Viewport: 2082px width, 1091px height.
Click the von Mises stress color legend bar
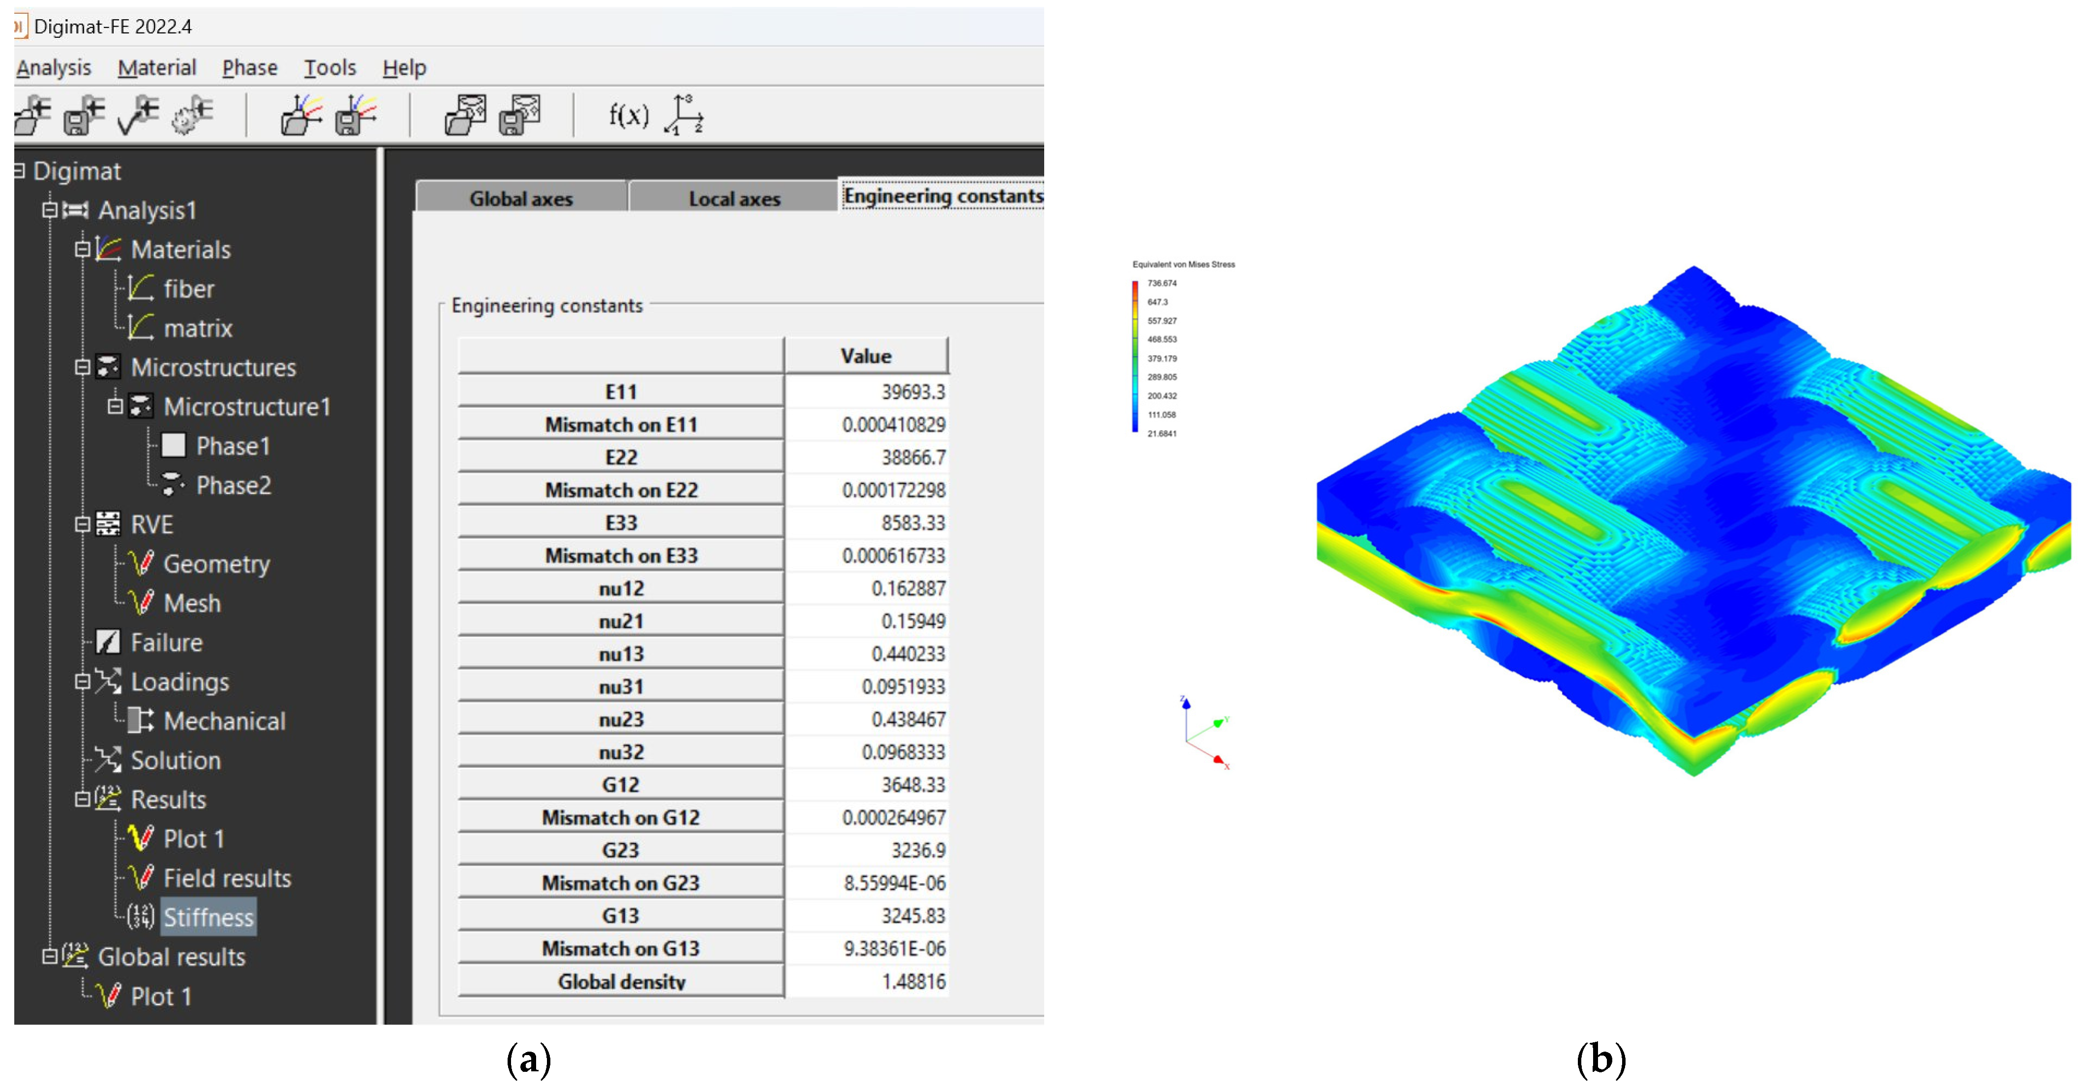(1135, 357)
